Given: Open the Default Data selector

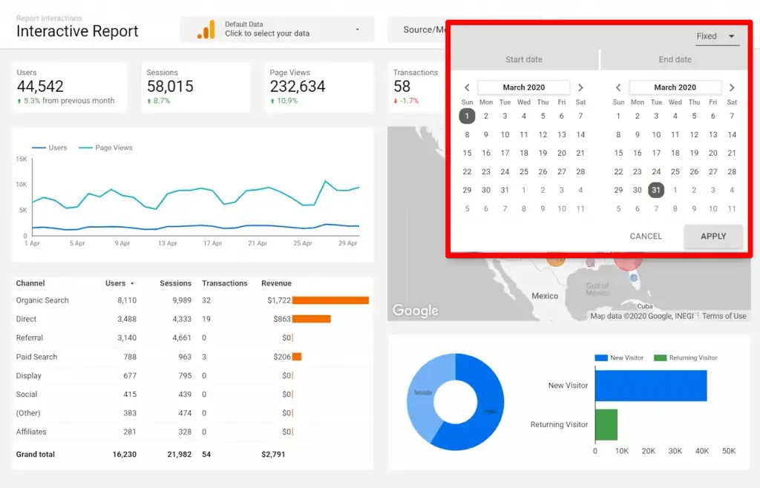Looking at the screenshot, I should tap(275, 29).
